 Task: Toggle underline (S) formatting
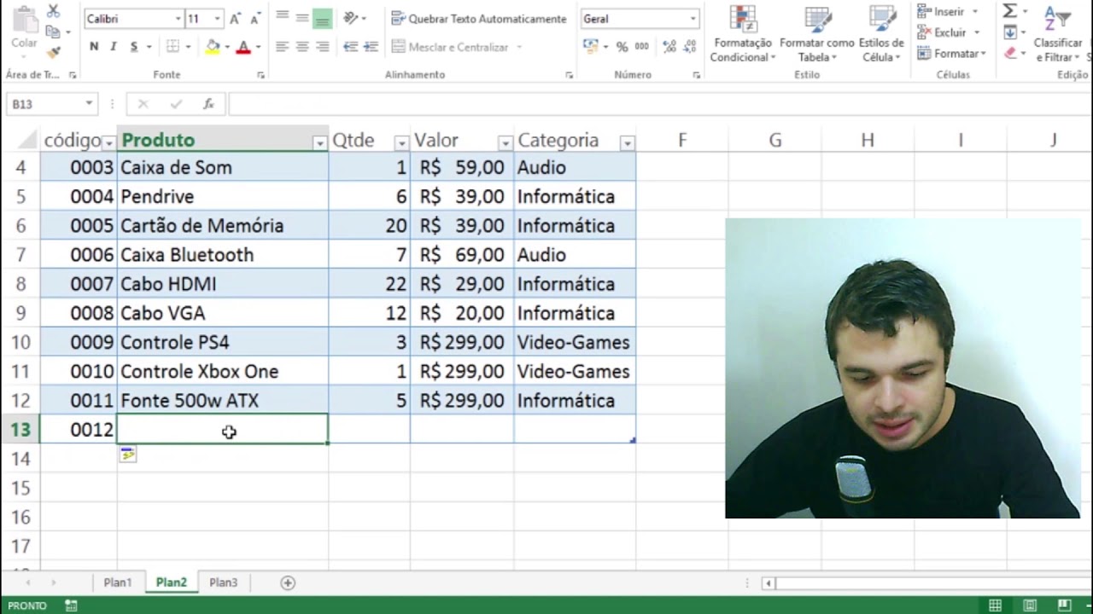[134, 47]
